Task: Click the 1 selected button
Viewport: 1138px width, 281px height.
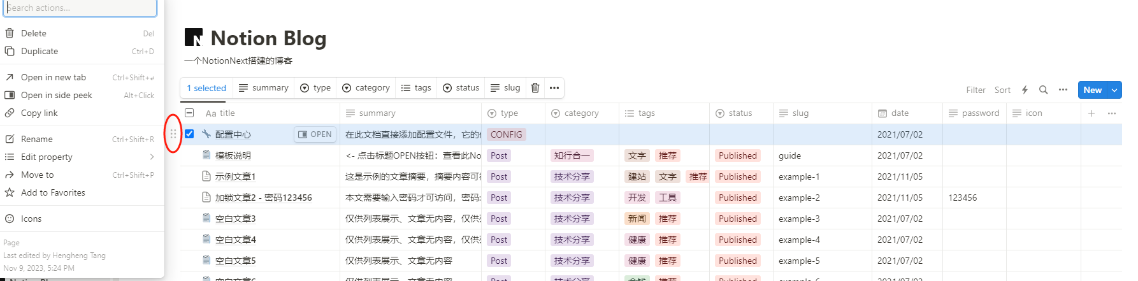Action: click(x=206, y=88)
